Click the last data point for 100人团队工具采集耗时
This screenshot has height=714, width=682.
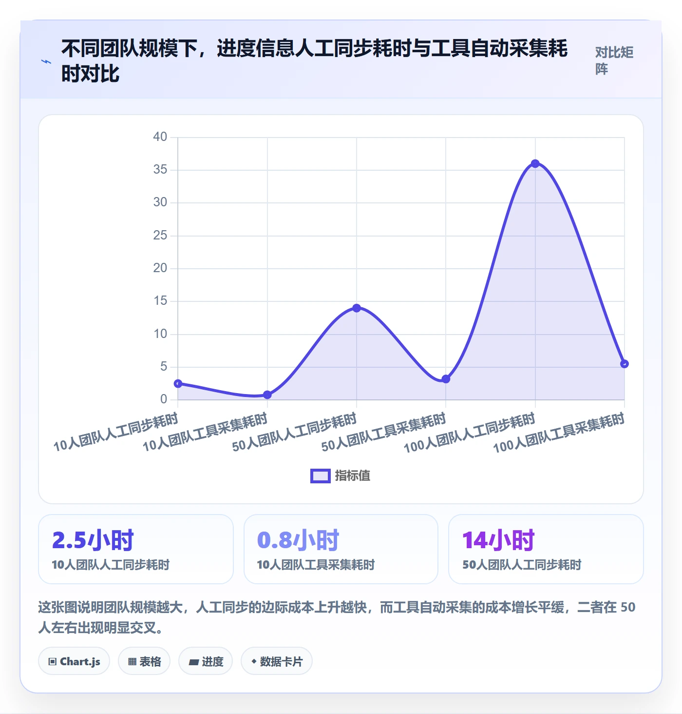pos(625,364)
